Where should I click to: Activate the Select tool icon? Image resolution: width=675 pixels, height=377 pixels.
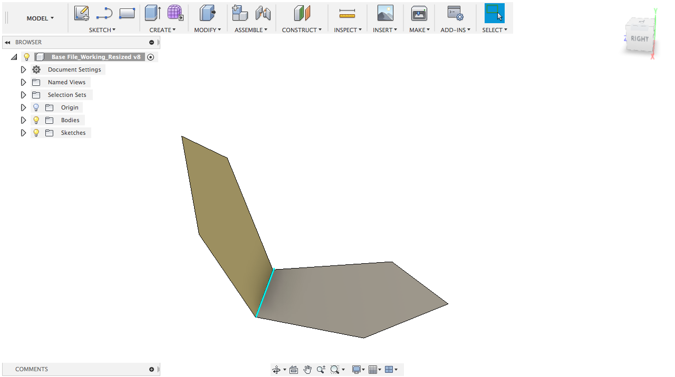[495, 13]
